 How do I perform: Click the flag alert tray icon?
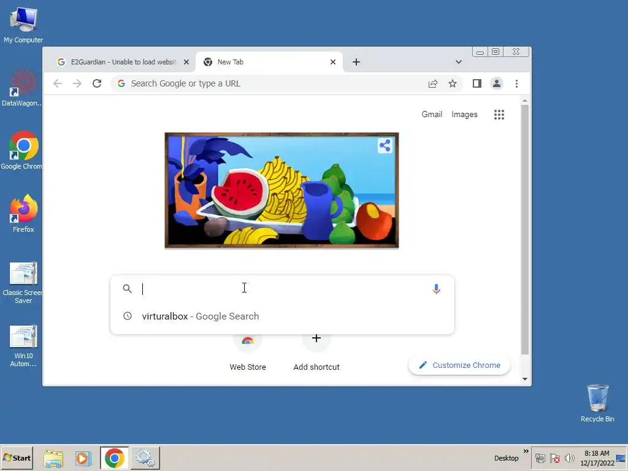point(554,458)
